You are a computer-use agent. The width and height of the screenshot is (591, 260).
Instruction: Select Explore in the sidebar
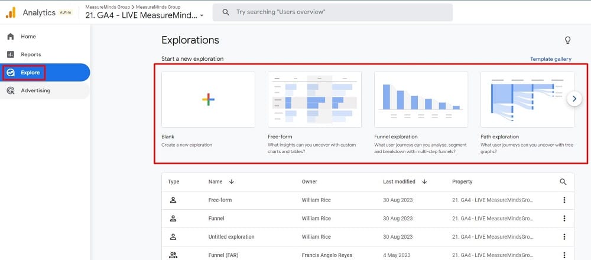pyautogui.click(x=30, y=73)
